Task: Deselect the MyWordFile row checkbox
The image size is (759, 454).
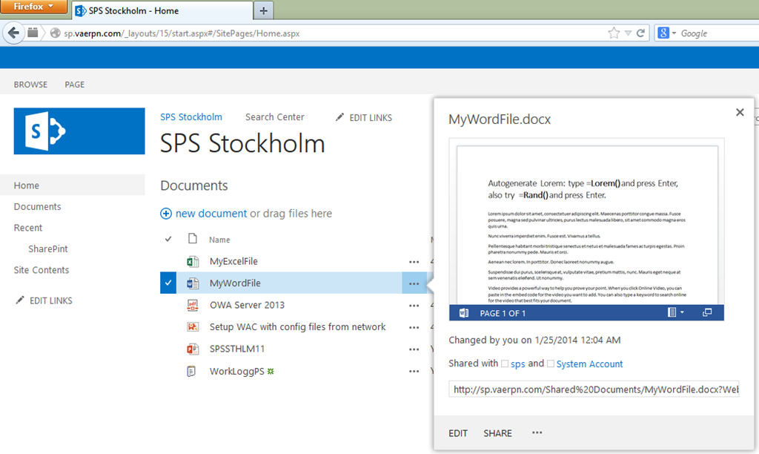Action: pos(168,283)
